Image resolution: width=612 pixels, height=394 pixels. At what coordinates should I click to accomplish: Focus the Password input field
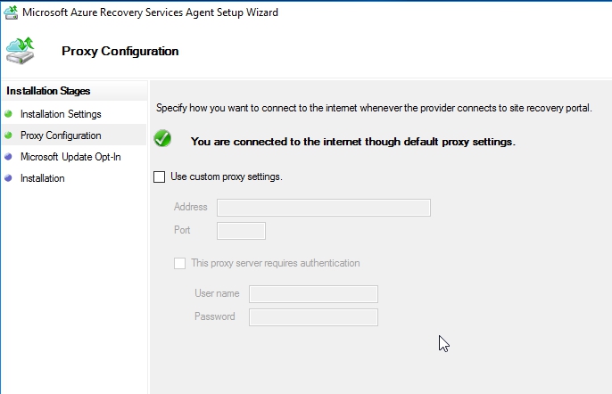tap(313, 317)
